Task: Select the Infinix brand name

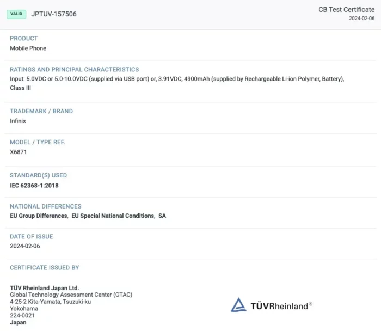Action: pyautogui.click(x=18, y=121)
